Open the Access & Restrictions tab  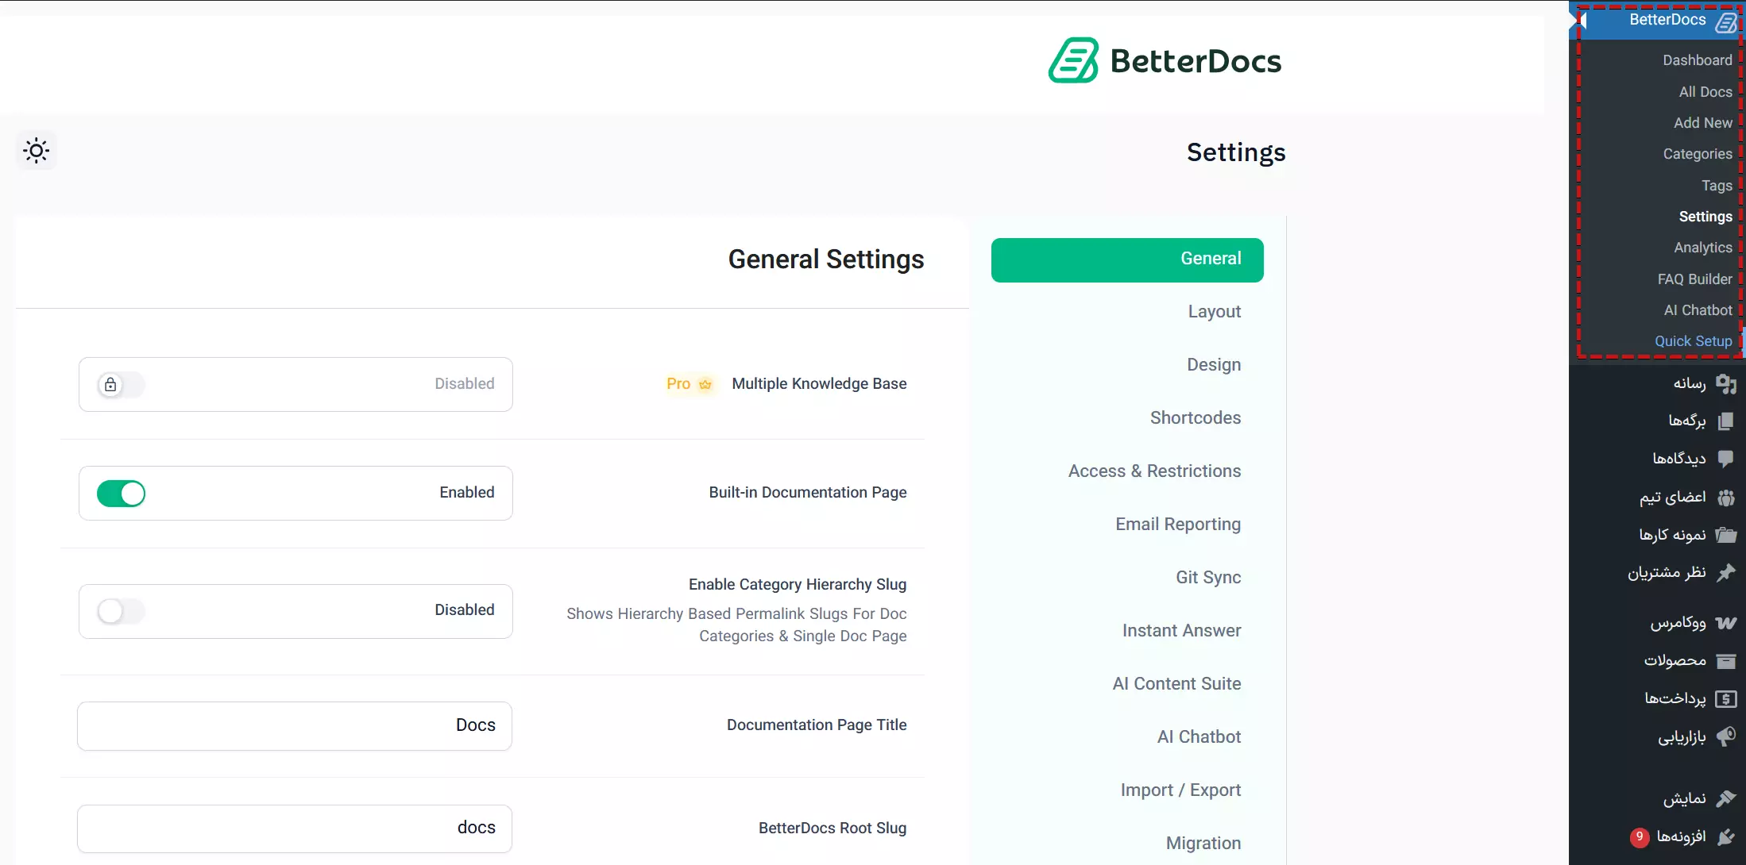[x=1154, y=471]
